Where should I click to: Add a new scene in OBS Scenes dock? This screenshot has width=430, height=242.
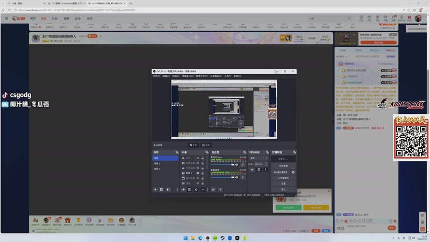(x=155, y=190)
